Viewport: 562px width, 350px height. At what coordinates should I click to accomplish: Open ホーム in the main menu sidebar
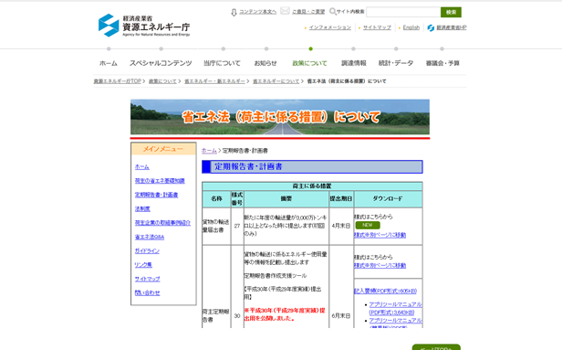[142, 167]
